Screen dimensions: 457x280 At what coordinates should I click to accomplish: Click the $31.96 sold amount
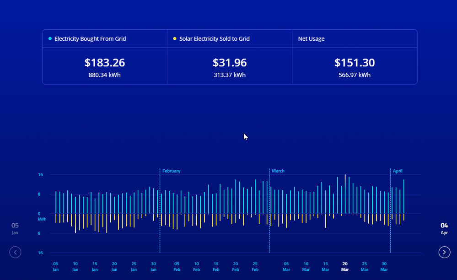[x=230, y=63]
